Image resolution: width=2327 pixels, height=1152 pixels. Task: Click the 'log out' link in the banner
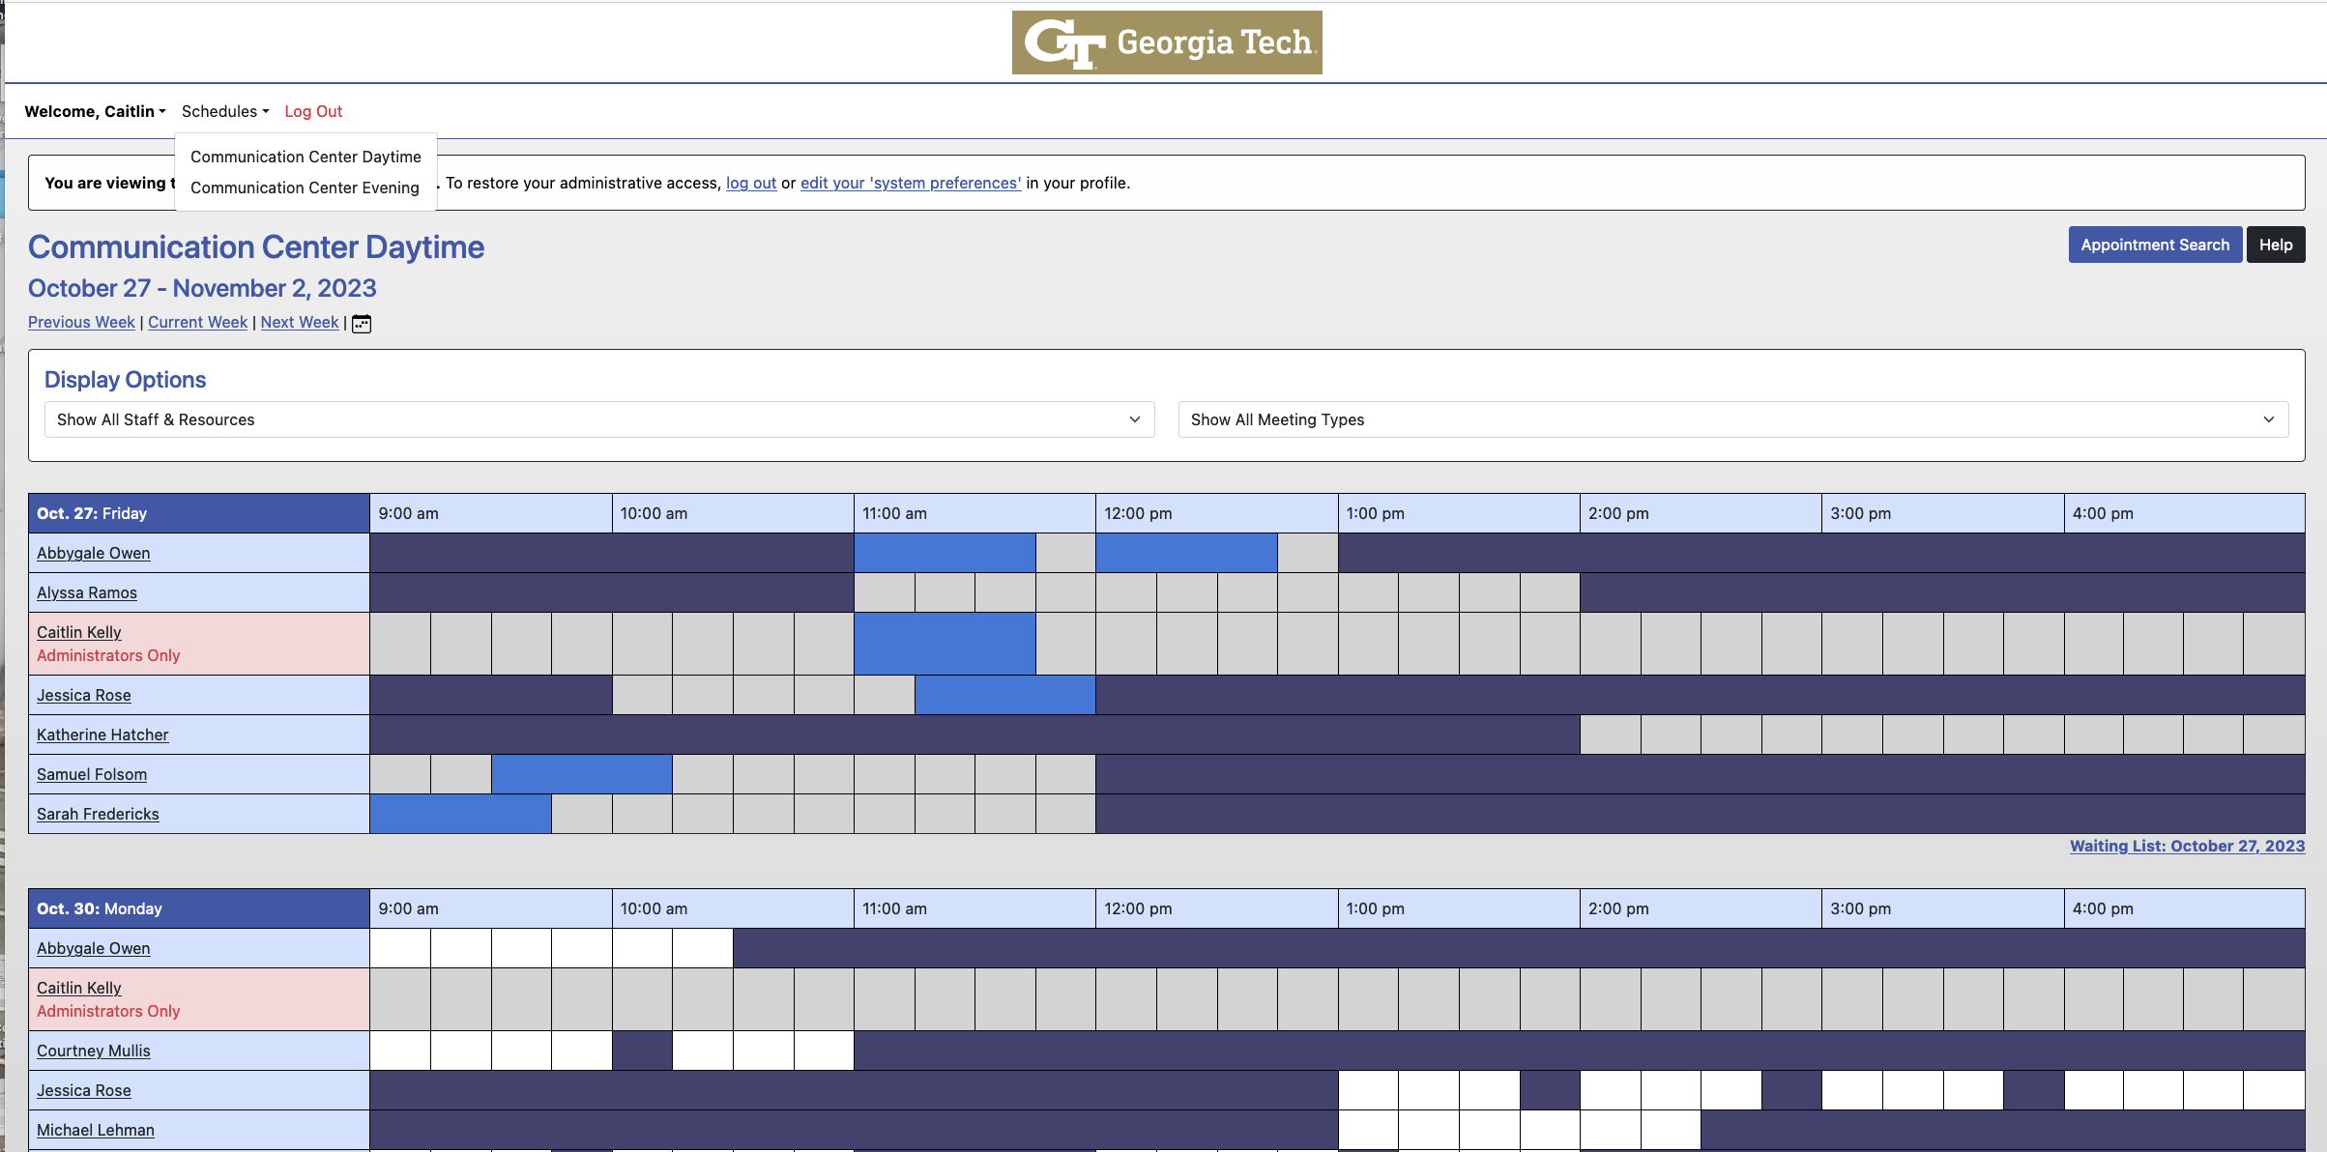pyautogui.click(x=750, y=183)
